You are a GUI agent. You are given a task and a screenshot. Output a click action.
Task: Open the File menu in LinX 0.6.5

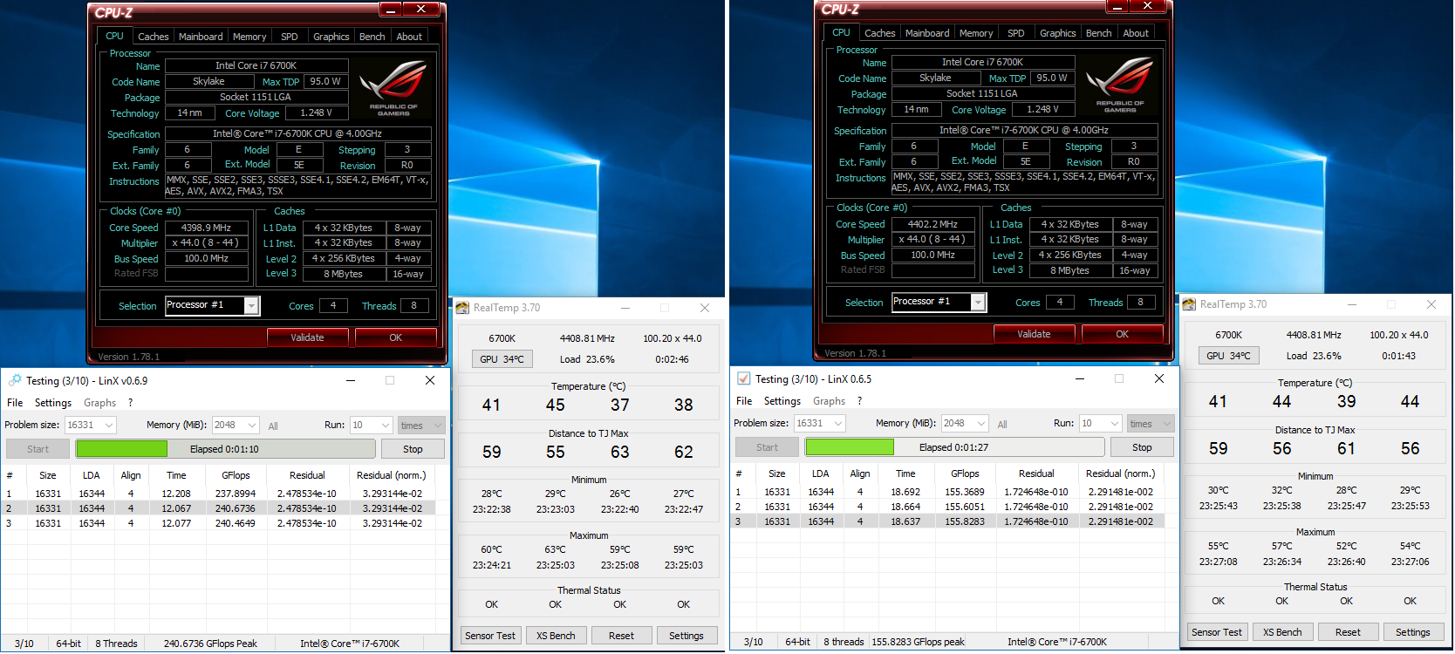(744, 401)
